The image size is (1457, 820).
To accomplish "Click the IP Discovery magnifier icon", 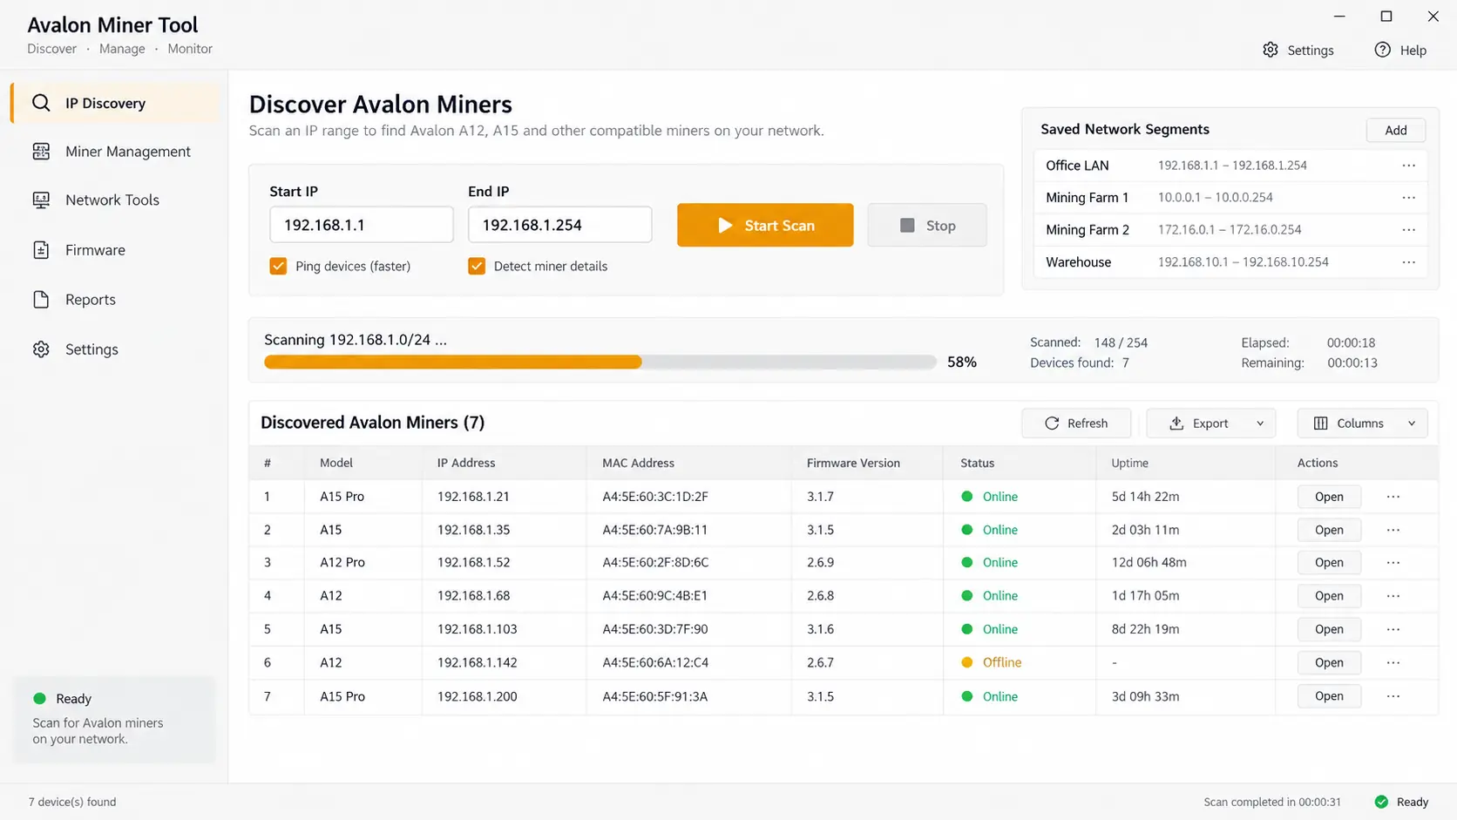I will [41, 103].
